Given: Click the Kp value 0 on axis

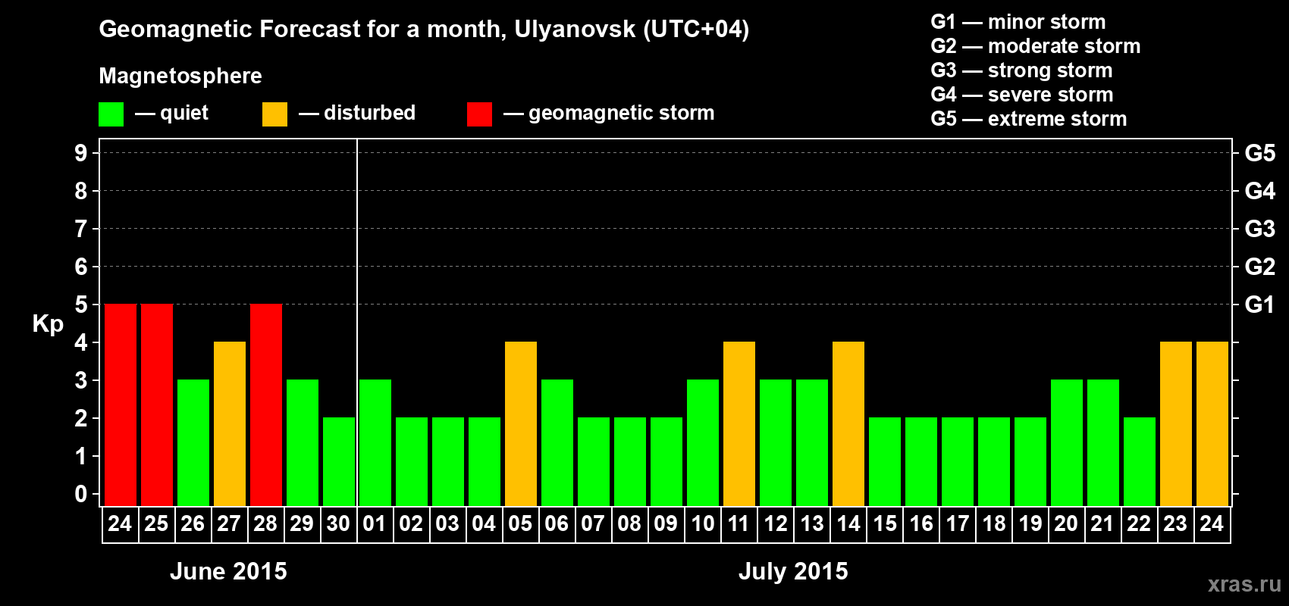Looking at the screenshot, I should [81, 494].
